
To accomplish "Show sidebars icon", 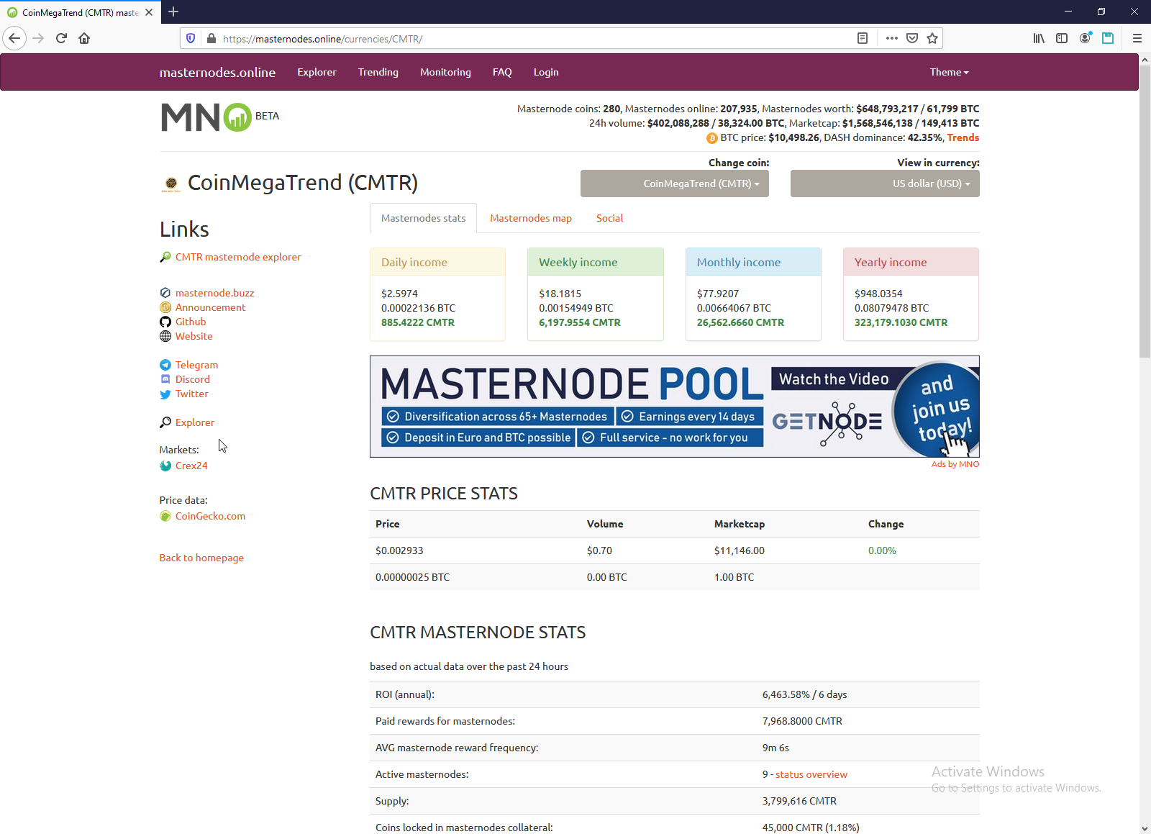I will pyautogui.click(x=1062, y=38).
